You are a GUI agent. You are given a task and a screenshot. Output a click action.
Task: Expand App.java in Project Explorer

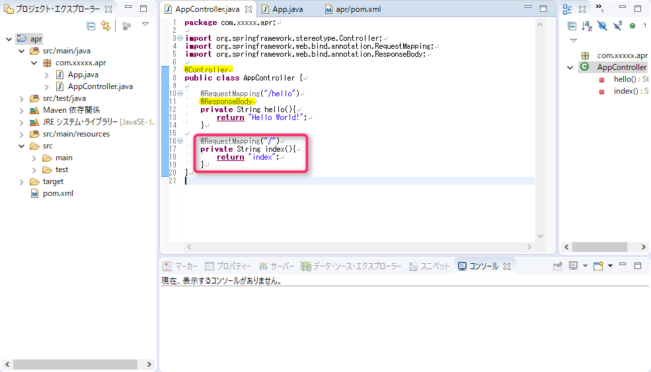pos(47,75)
